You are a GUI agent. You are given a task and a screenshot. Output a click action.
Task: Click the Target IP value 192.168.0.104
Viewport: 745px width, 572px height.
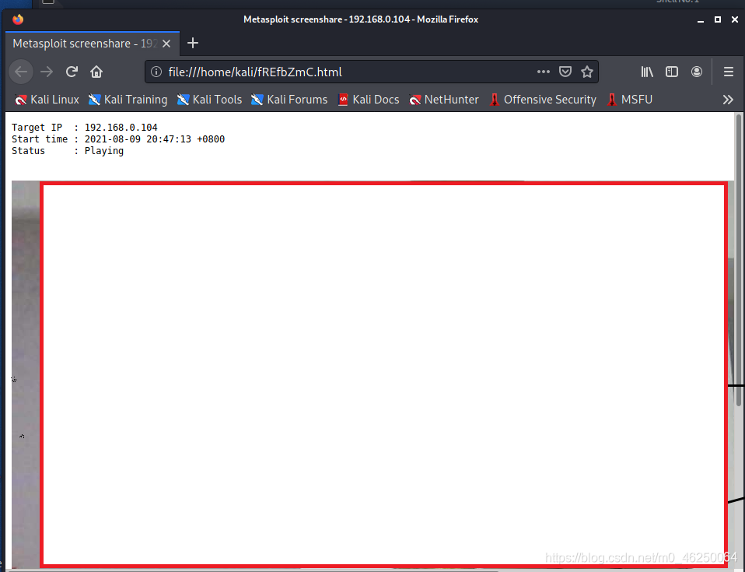coord(121,128)
